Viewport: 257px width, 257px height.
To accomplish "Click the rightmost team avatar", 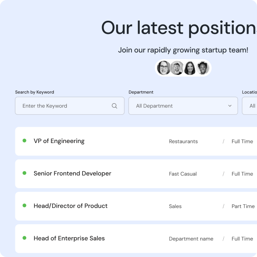I will click(x=203, y=68).
